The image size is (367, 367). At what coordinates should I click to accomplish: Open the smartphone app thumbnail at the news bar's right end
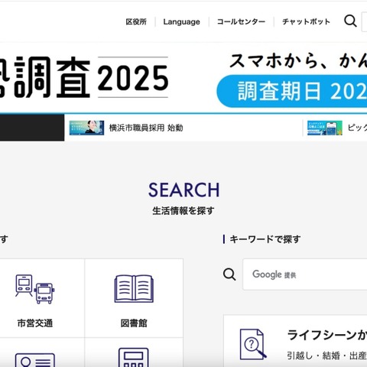click(x=325, y=128)
